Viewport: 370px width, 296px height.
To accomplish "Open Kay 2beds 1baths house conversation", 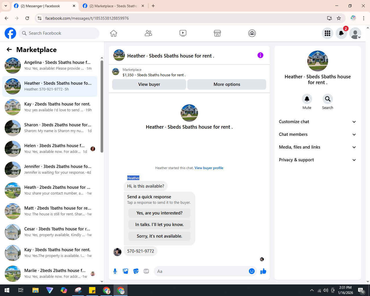I will 50,107.
